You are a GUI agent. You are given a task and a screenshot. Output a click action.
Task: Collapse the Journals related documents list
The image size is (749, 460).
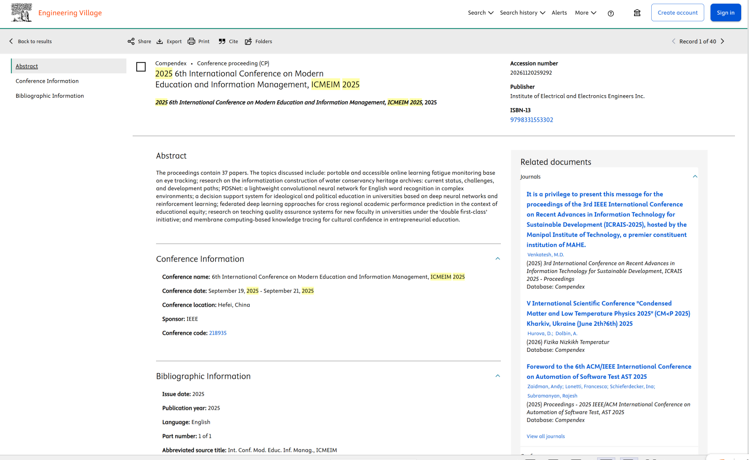tap(695, 177)
